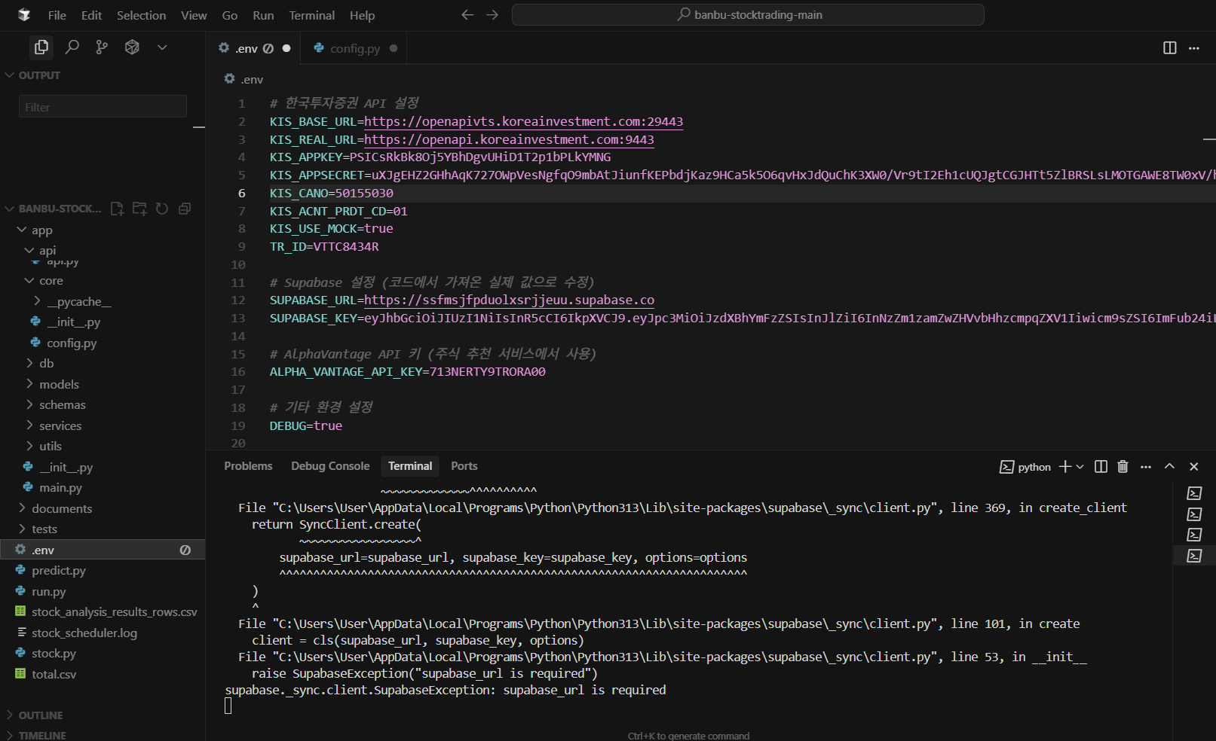Collapse all folders in explorer
Image resolution: width=1216 pixels, height=741 pixels.
tap(185, 209)
